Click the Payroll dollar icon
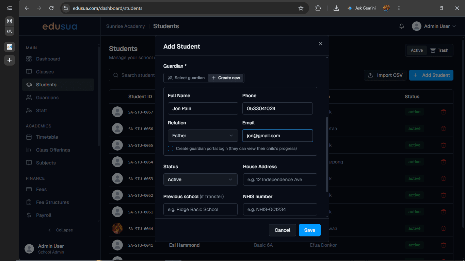 click(29, 215)
